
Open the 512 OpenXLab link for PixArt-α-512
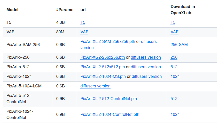point(174,67)
